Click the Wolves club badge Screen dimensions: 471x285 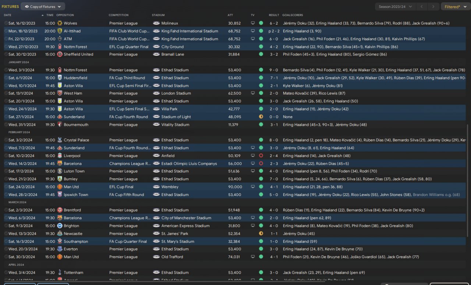tap(60, 23)
